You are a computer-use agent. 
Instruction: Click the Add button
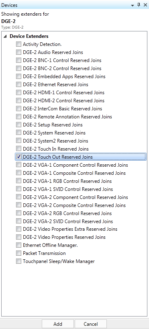[x=58, y=324]
